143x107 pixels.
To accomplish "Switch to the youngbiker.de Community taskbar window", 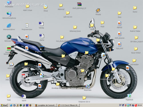I will click(x=45, y=105).
